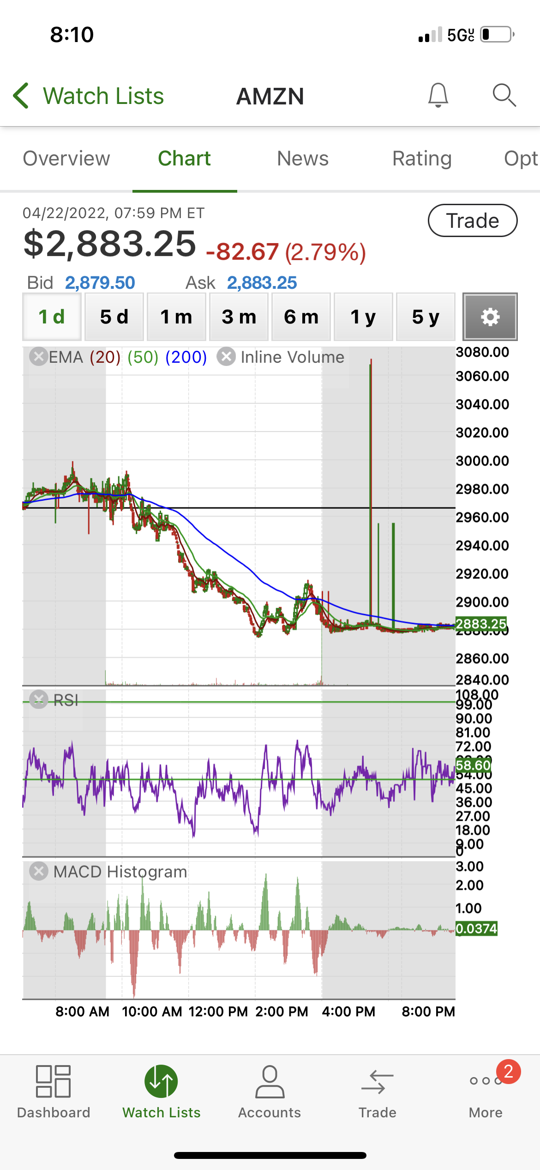The width and height of the screenshot is (540, 1170).
Task: Select the 6 m timeframe
Action: [x=301, y=317]
